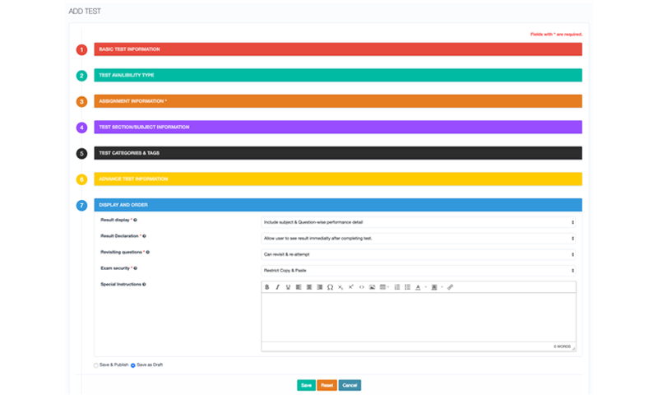
Task: Click the '0 WORDS' counter text
Action: 562,346
